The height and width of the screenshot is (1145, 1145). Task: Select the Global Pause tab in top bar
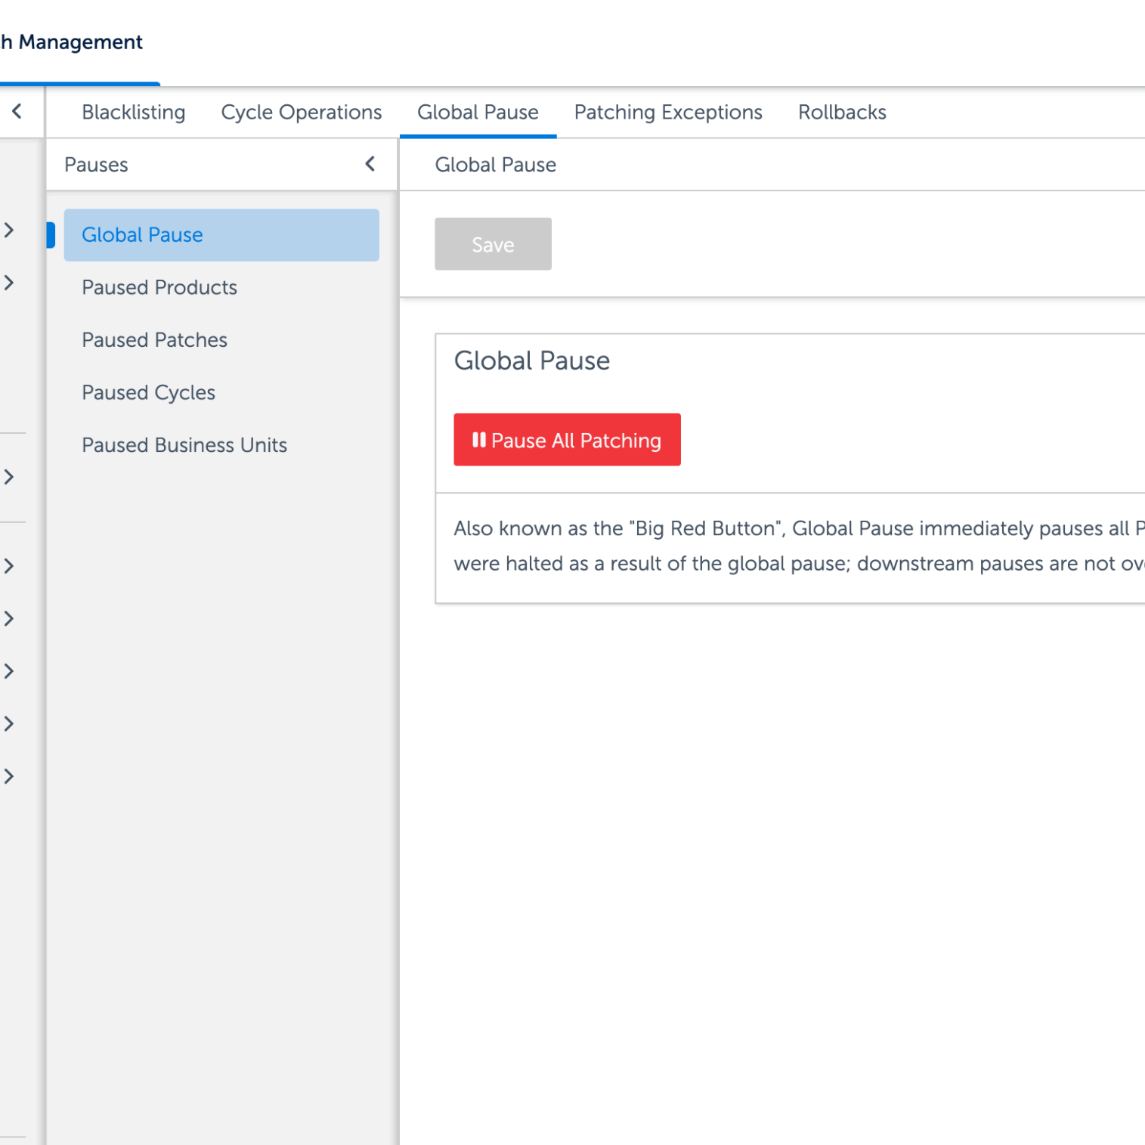(x=478, y=113)
